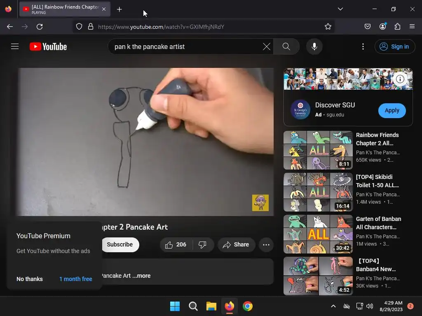422x316 pixels.
Task: Open the Firefox application menu
Action: click(412, 26)
